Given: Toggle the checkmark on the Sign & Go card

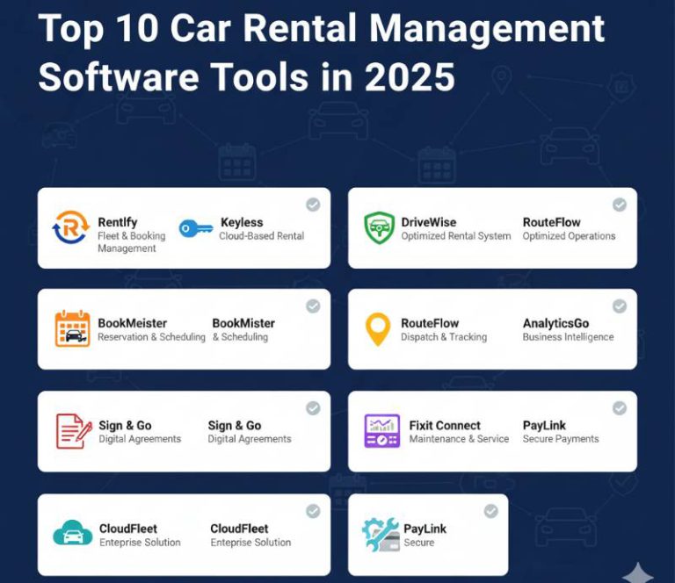Looking at the screenshot, I should pos(313,408).
